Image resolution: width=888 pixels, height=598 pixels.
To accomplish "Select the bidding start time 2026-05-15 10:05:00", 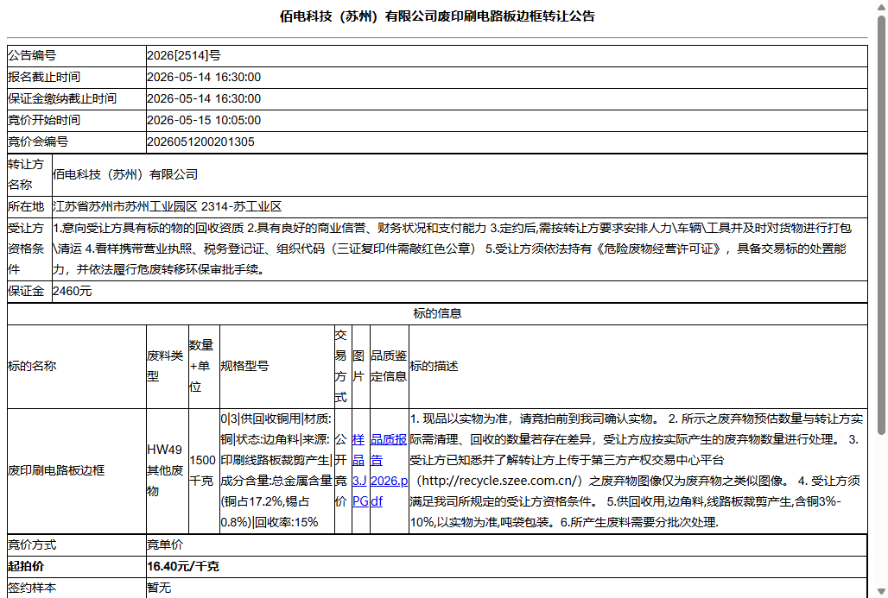I will pyautogui.click(x=204, y=120).
